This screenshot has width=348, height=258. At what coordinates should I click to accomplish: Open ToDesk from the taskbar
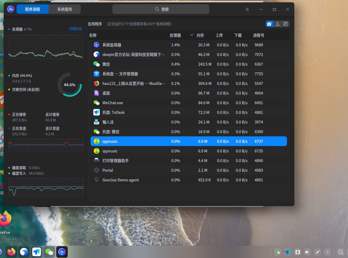37,252
